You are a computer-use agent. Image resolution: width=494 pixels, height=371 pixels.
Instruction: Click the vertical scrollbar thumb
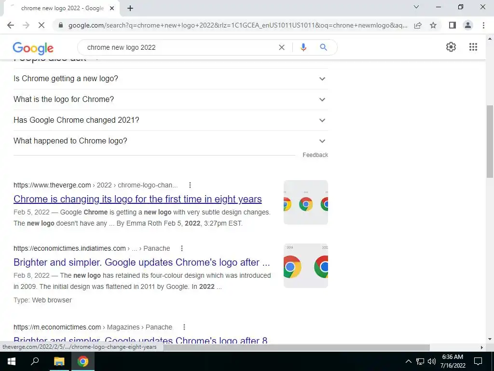(x=490, y=142)
